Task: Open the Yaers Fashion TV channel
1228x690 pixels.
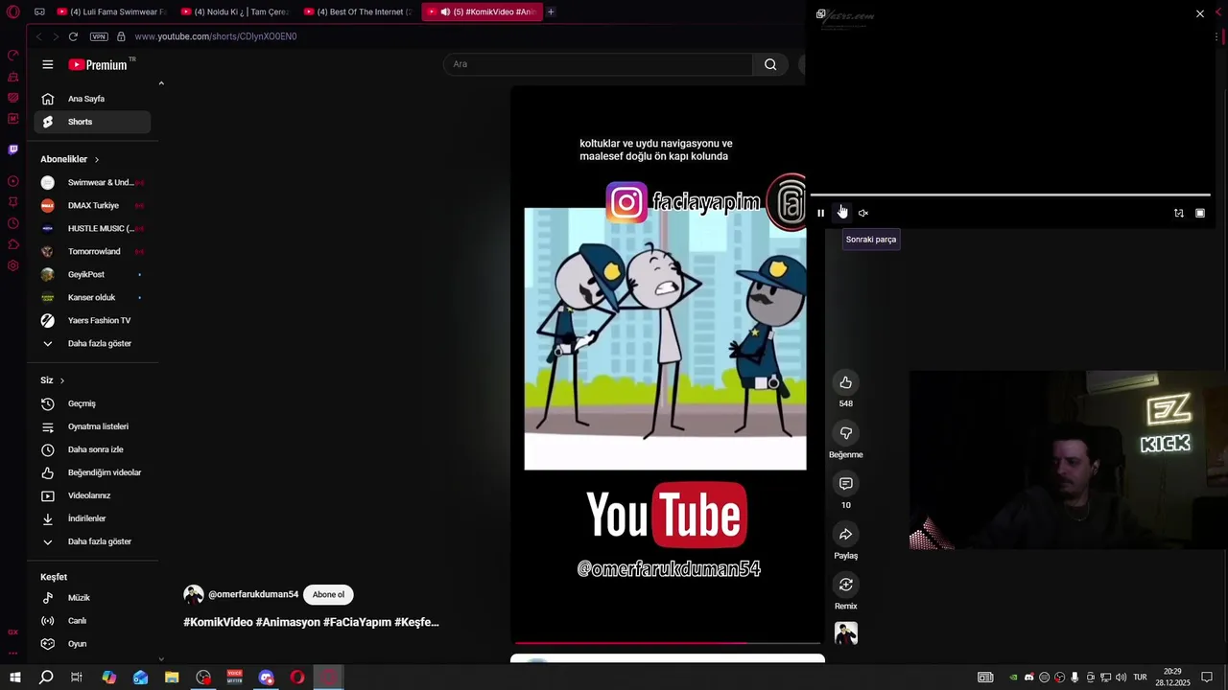Action: coord(92,320)
